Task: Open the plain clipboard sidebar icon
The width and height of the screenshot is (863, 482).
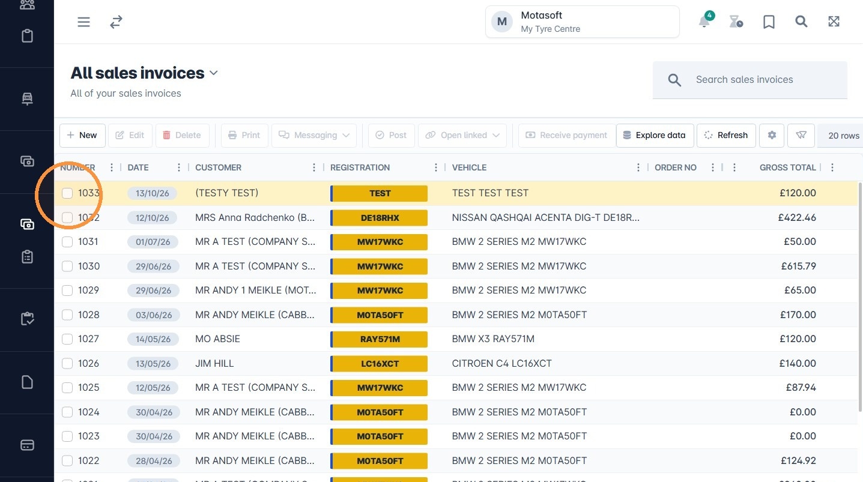Action: click(x=27, y=36)
